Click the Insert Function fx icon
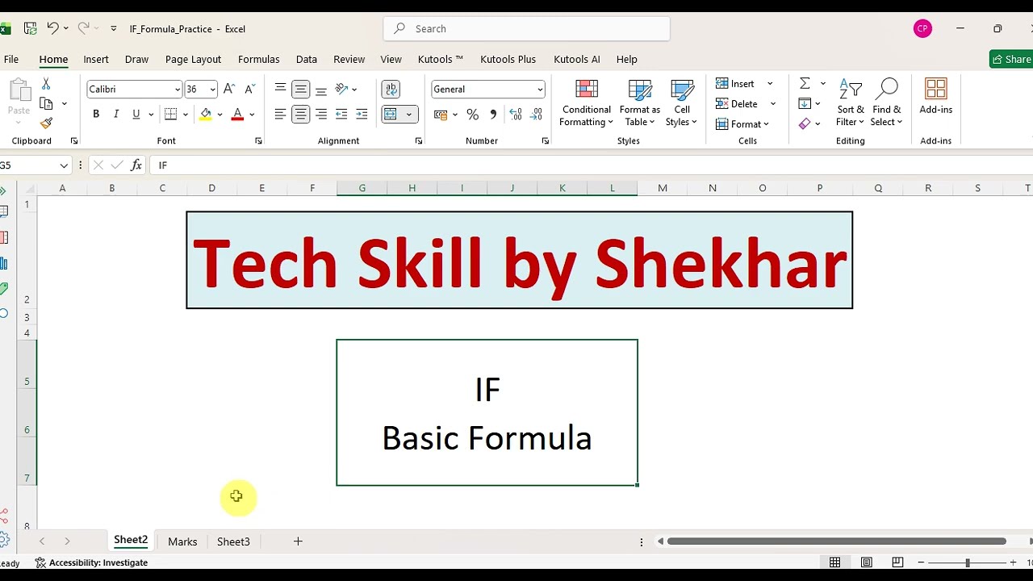Image resolution: width=1033 pixels, height=581 pixels. (136, 165)
